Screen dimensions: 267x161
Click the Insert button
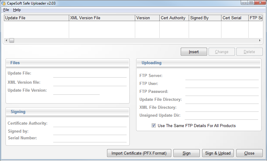coord(194,52)
